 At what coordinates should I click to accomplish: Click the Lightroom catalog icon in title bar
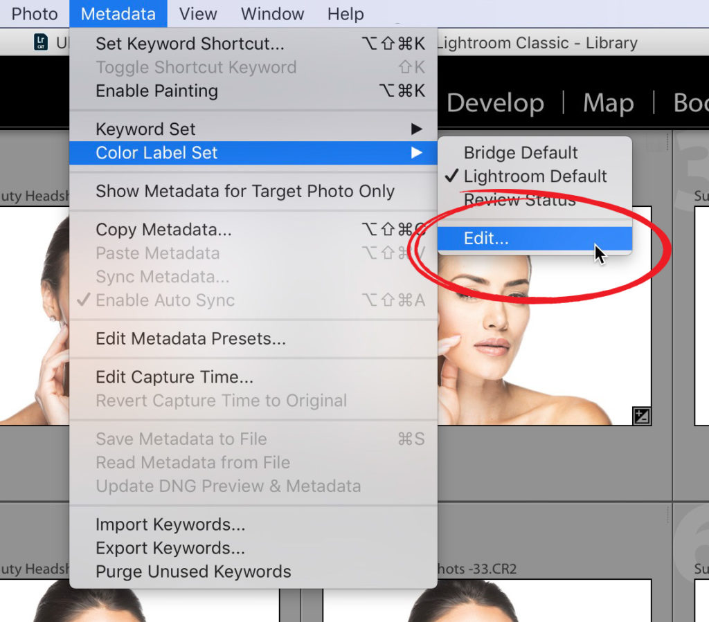41,42
